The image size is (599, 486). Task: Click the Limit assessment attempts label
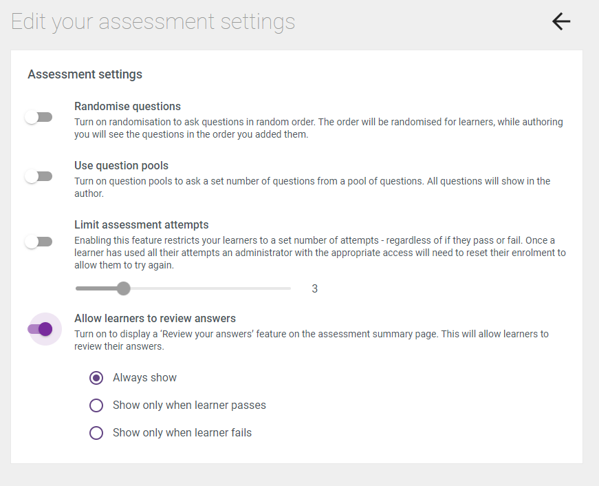point(142,224)
